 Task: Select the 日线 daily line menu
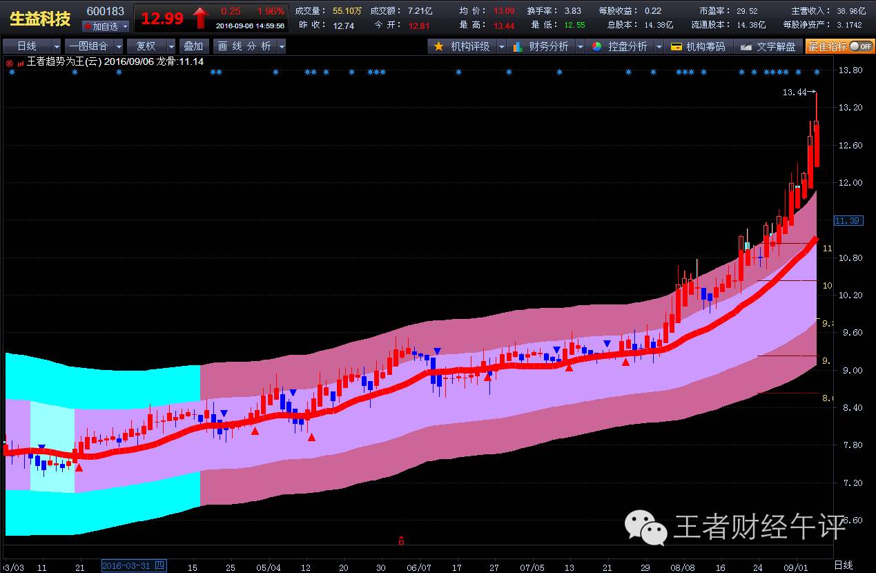(26, 46)
